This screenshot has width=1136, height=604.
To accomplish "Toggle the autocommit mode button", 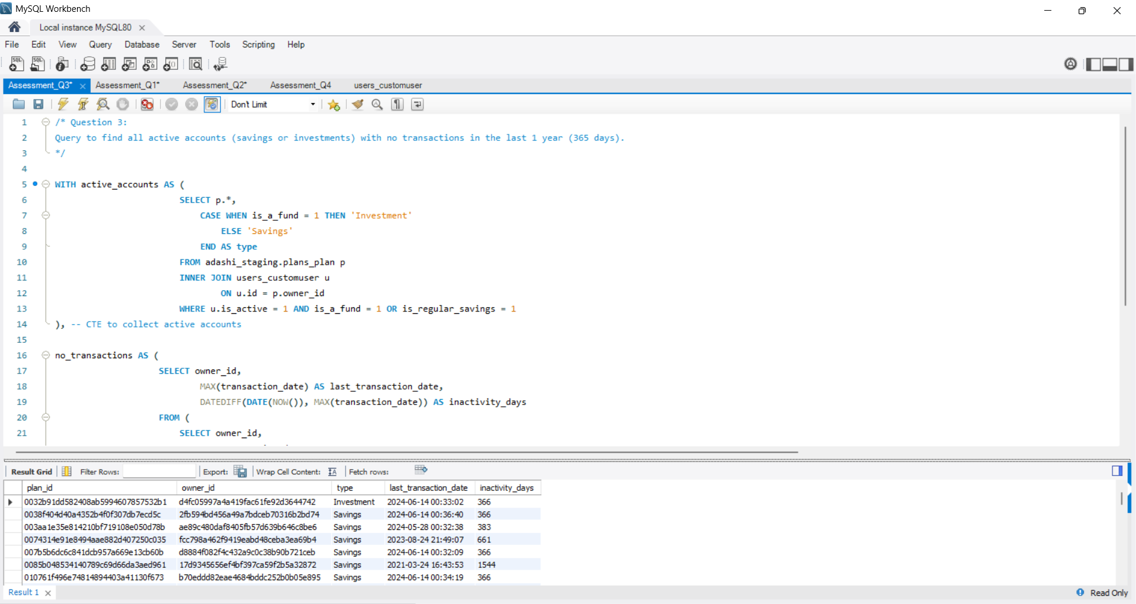I will point(211,104).
